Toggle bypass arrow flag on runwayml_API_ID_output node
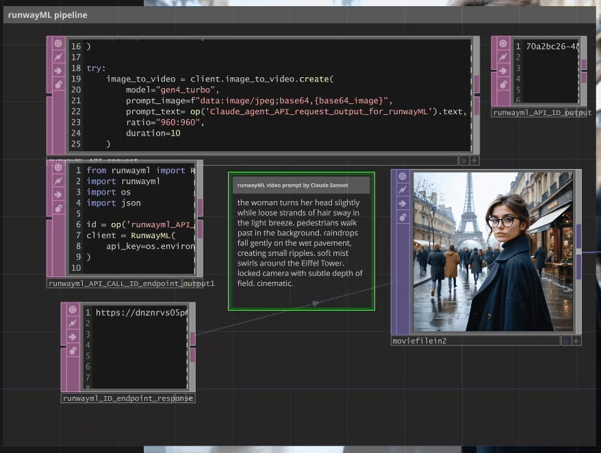Viewport: 601px width, 453px height. pos(503,71)
